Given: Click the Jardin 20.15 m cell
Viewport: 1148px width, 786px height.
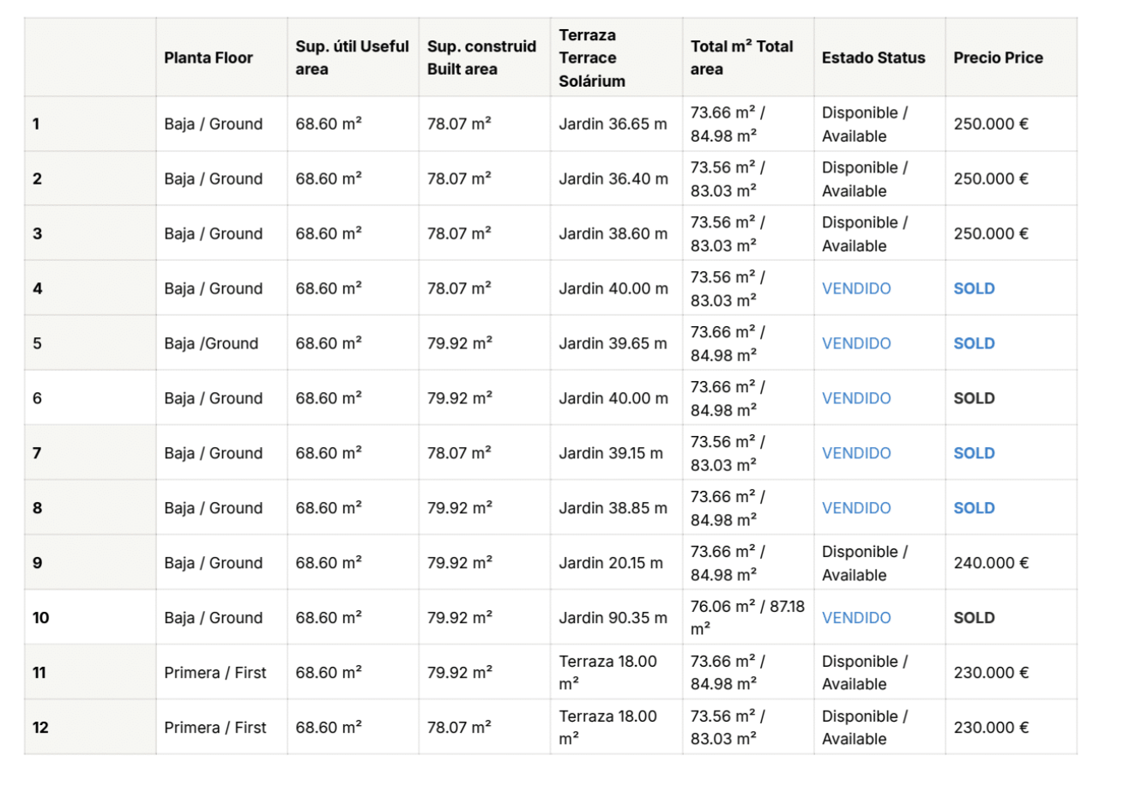Looking at the screenshot, I should click(611, 563).
